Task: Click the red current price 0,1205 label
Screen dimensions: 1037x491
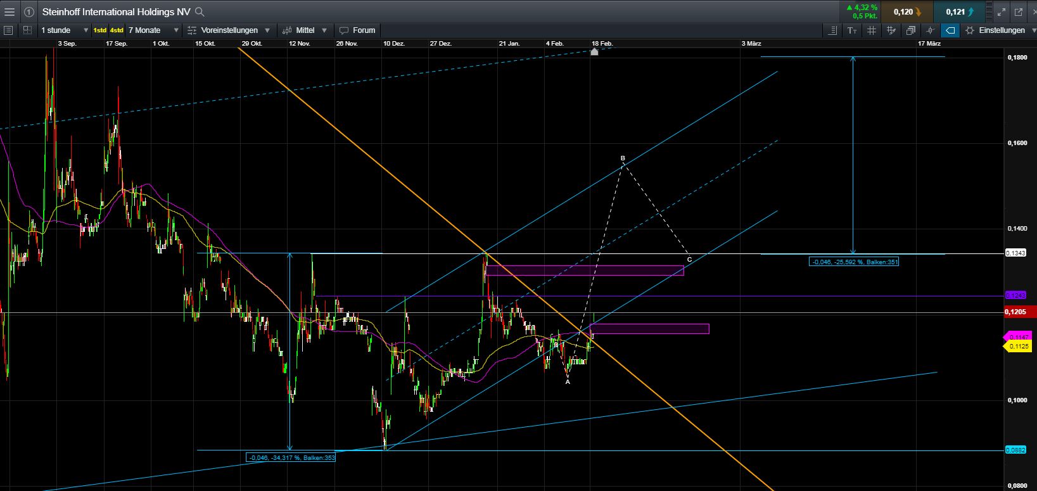Action: [1020, 311]
